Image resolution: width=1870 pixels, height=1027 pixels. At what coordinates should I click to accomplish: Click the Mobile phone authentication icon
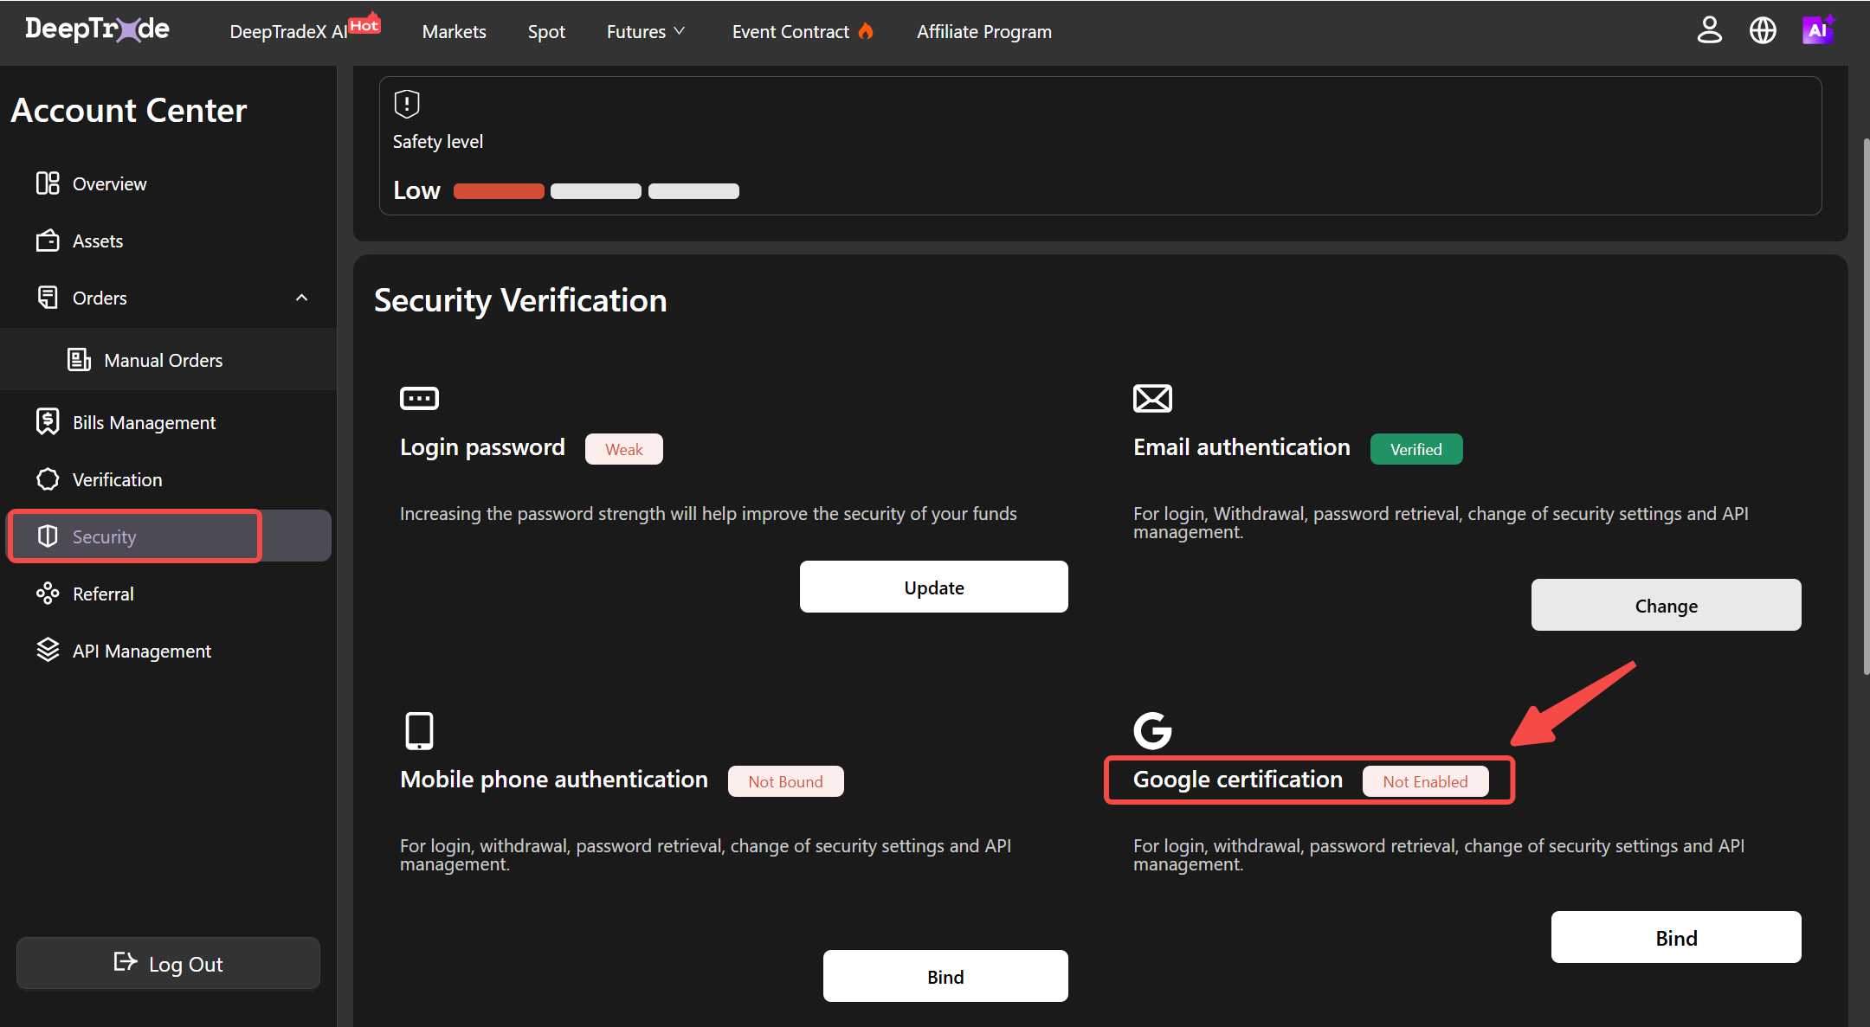[x=419, y=730]
